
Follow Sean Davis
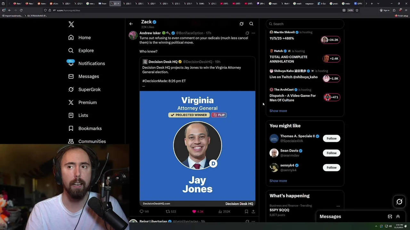(332, 153)
